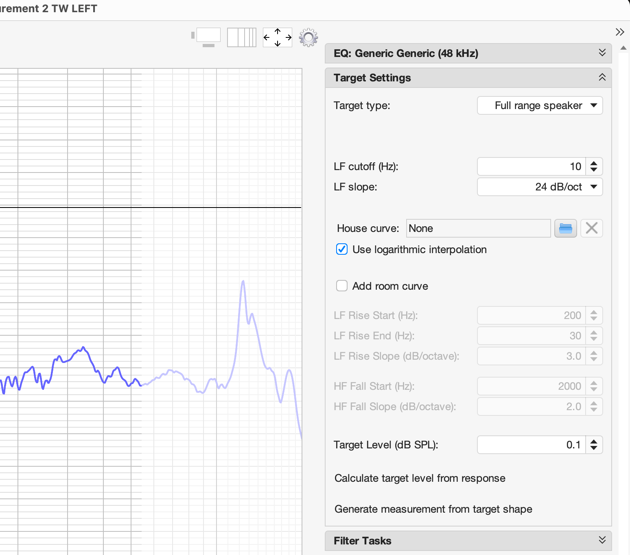Click the LF cutoff value field
Image resolution: width=630 pixels, height=555 pixels.
pyautogui.click(x=531, y=166)
